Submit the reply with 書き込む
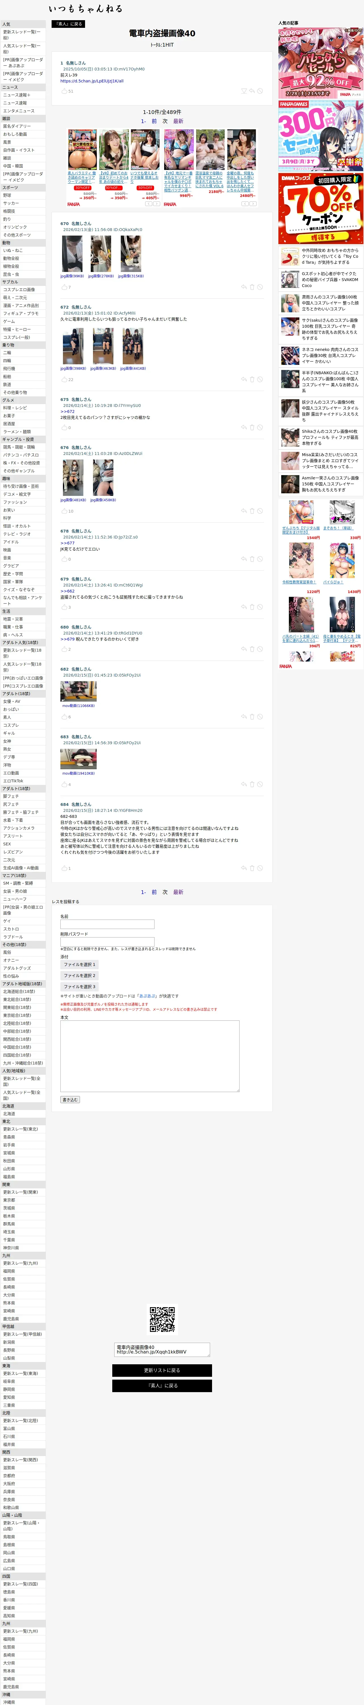This screenshot has width=364, height=1705. click(x=70, y=1100)
